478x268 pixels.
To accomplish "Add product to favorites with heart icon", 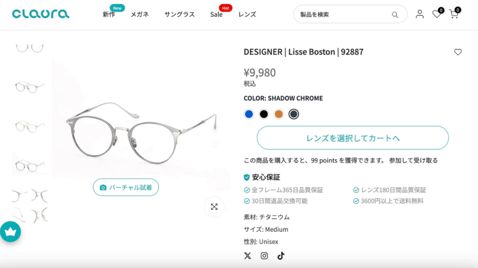I will [x=458, y=52].
